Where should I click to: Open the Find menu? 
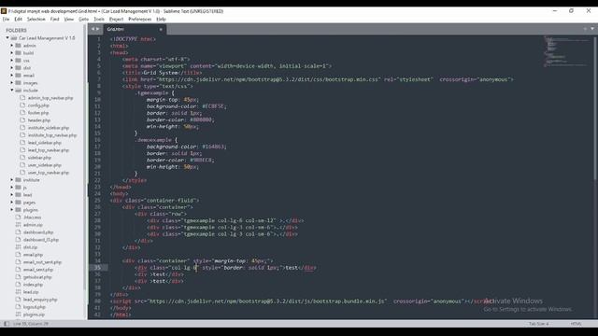54,19
